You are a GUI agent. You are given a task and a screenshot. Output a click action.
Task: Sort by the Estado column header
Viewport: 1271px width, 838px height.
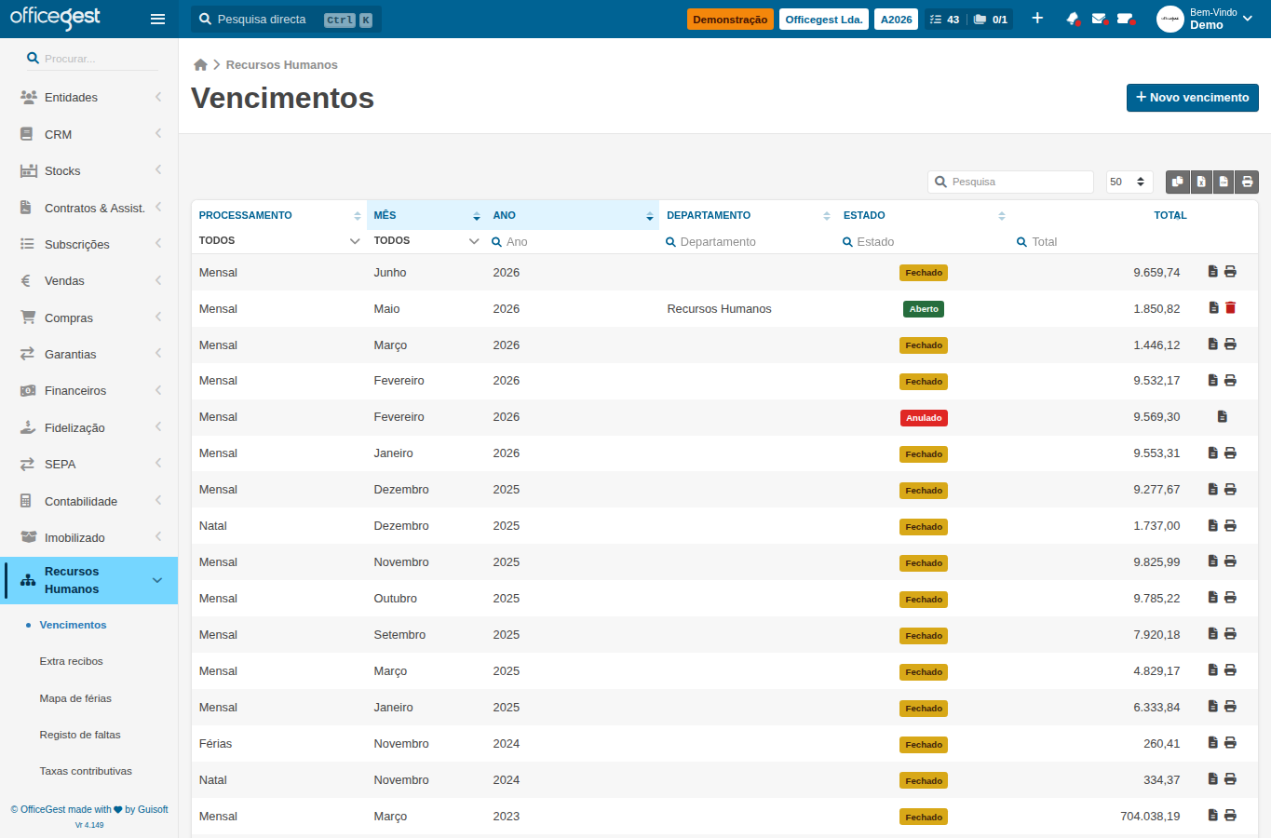pos(924,215)
